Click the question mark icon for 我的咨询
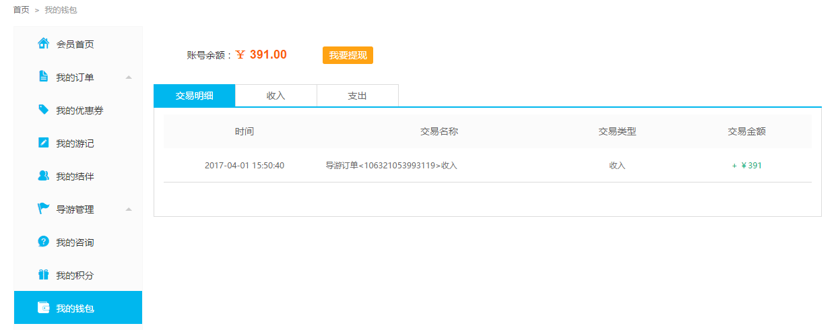 click(43, 242)
